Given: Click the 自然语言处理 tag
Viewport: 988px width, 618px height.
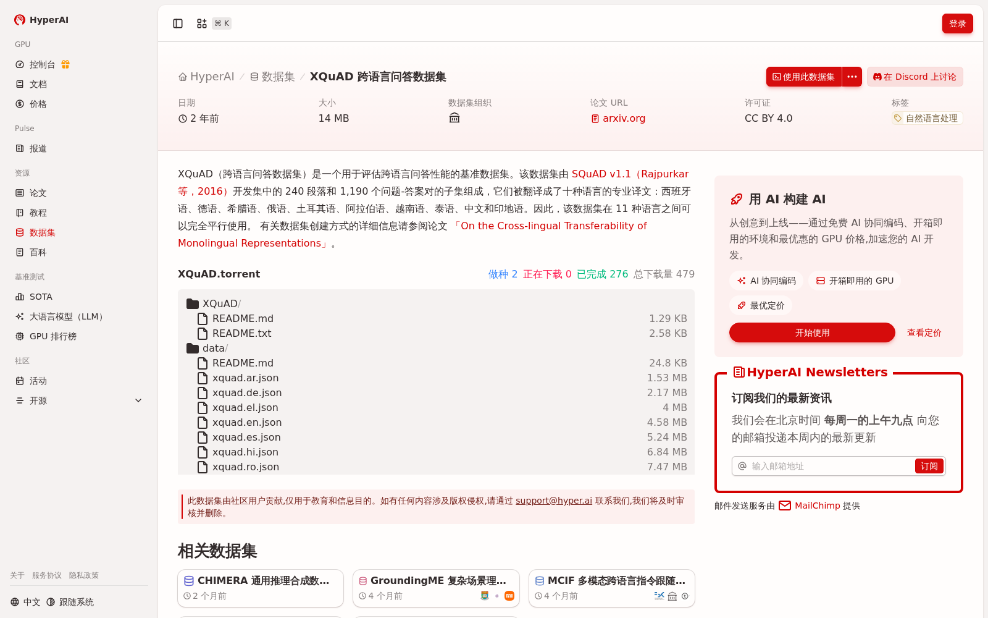Looking at the screenshot, I should 926,118.
